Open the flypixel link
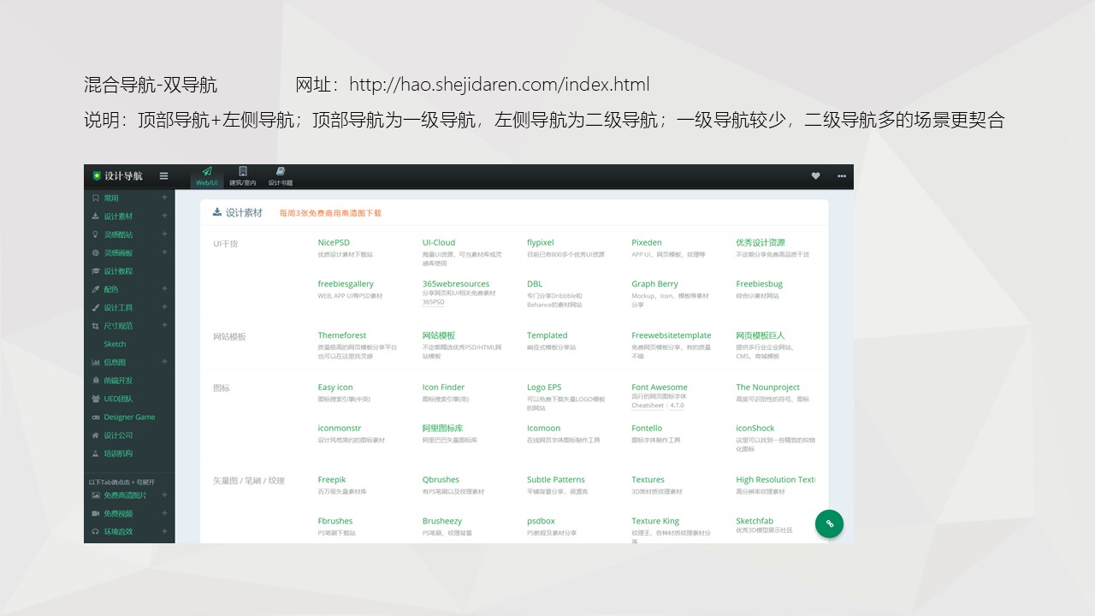Screen dimensions: 1095x616 click(x=541, y=243)
